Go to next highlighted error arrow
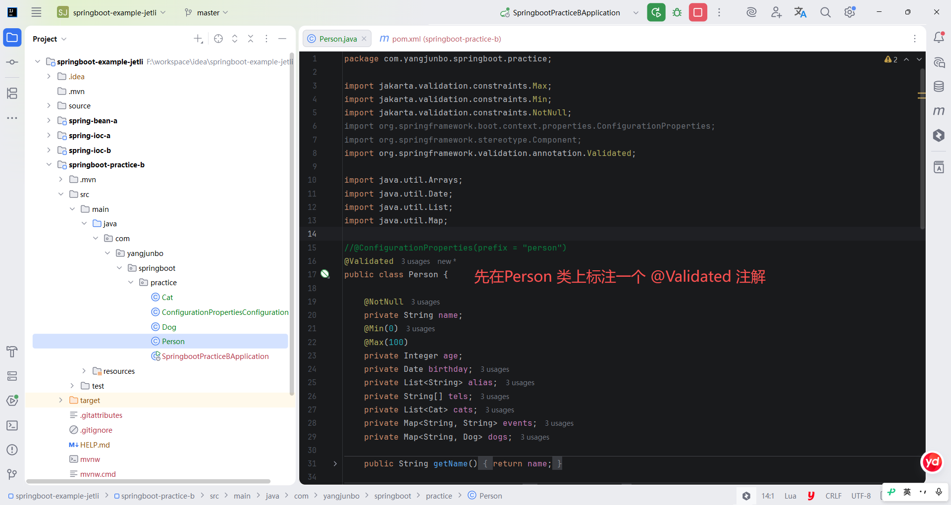Screen dimensions: 951x505 [919, 59]
